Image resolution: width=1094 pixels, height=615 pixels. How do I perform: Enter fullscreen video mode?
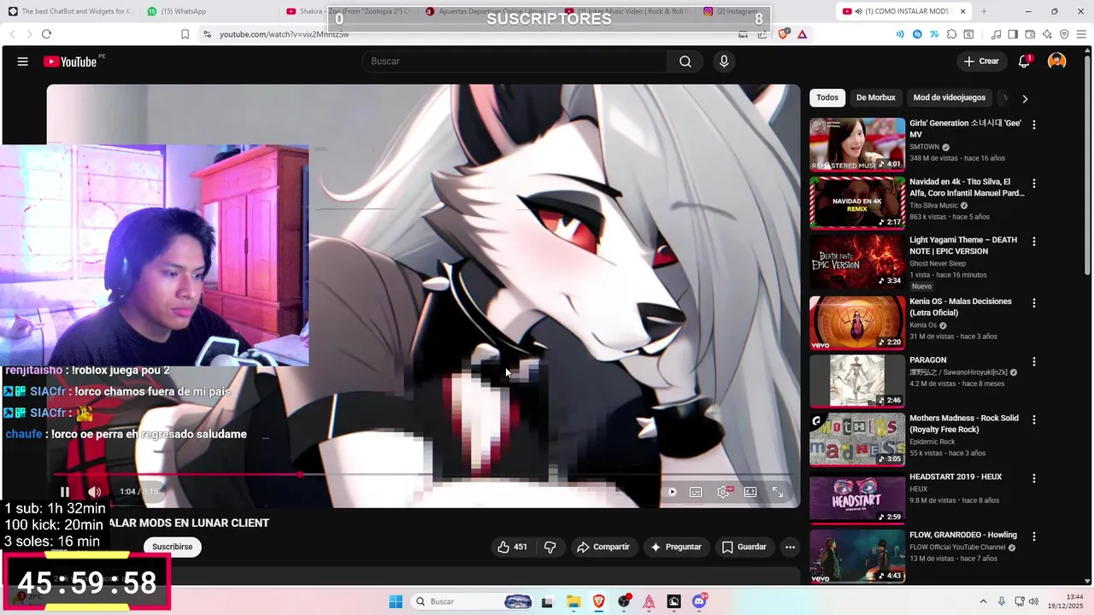click(778, 492)
